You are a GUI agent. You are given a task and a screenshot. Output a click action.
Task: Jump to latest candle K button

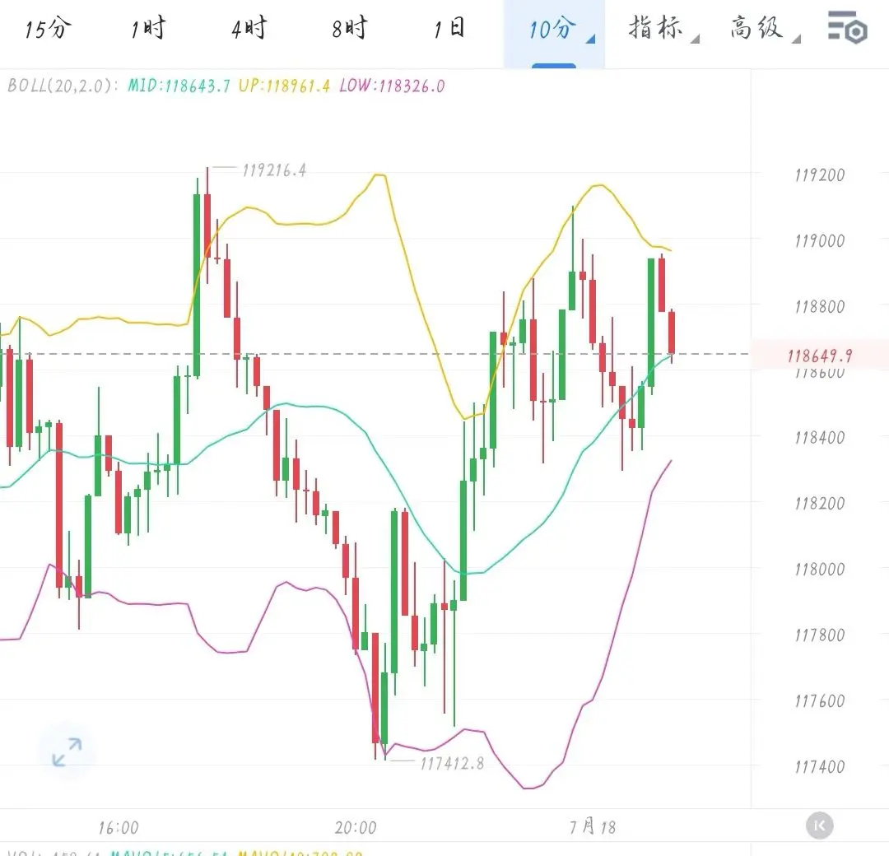820,826
